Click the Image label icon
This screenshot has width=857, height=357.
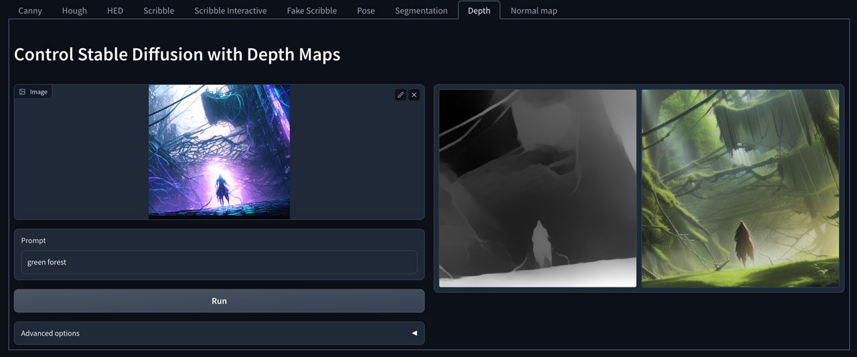[22, 92]
